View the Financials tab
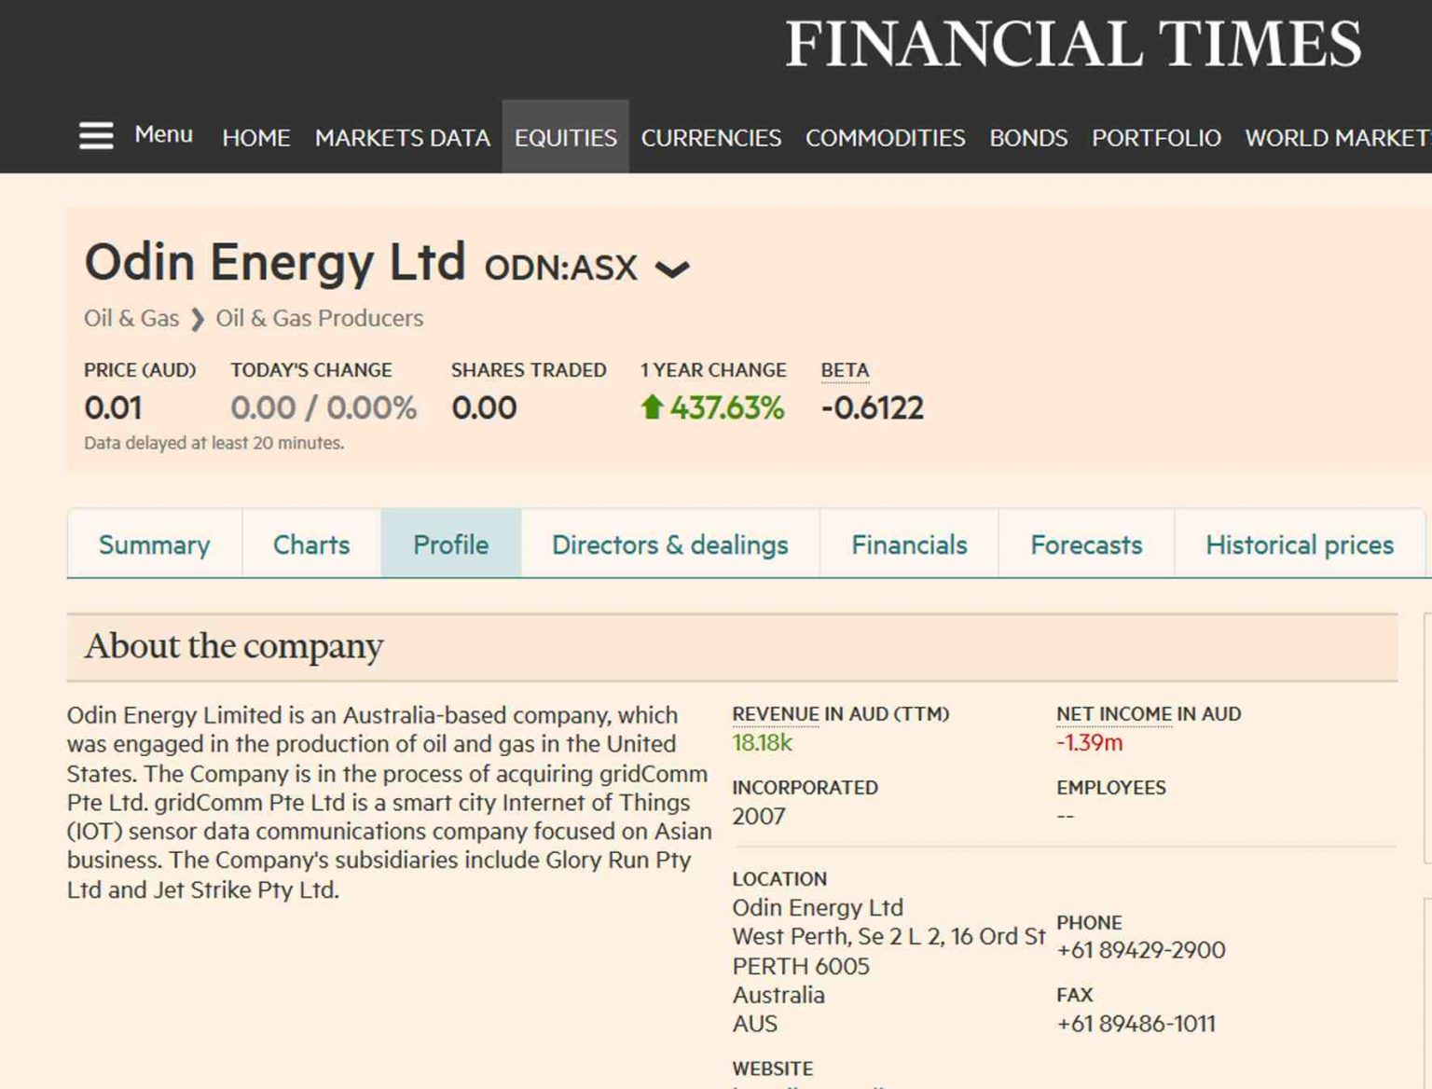 909,544
